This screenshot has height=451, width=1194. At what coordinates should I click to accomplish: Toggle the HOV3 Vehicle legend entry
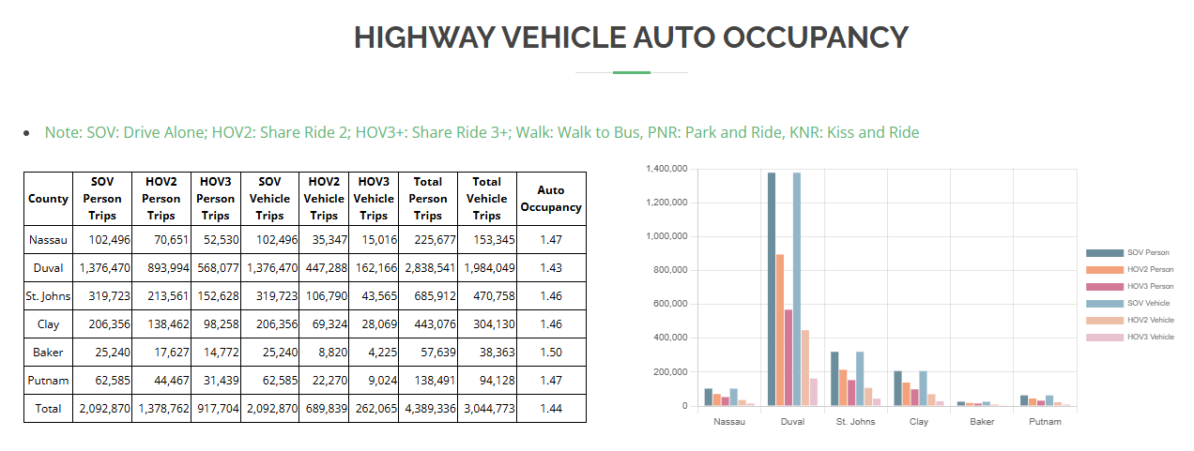pyautogui.click(x=1130, y=338)
